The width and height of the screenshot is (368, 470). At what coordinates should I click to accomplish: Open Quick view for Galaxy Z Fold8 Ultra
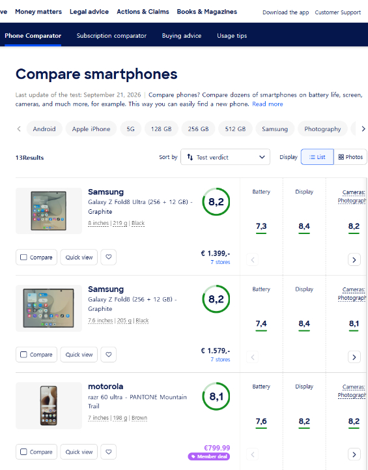(x=79, y=257)
